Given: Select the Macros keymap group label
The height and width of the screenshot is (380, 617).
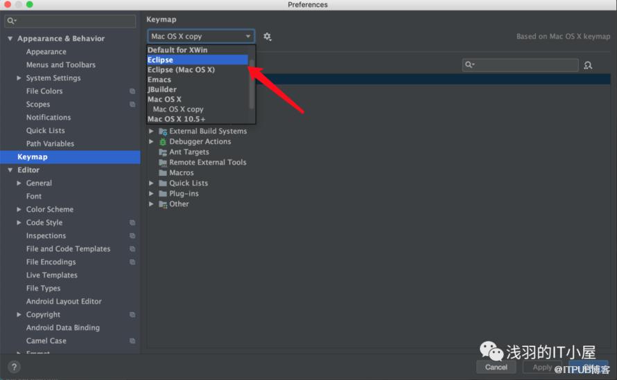Looking at the screenshot, I should click(x=182, y=173).
